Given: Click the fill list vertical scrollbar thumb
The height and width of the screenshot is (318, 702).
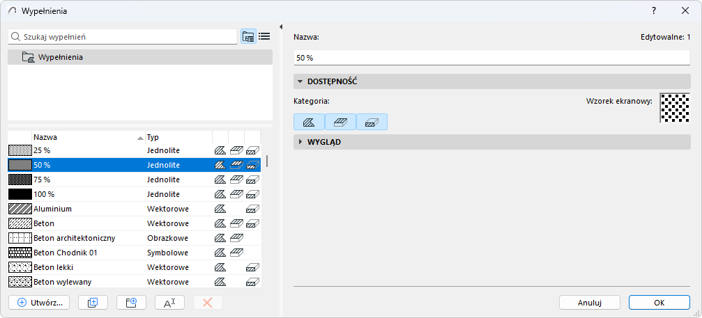Looking at the screenshot, I should [x=267, y=160].
